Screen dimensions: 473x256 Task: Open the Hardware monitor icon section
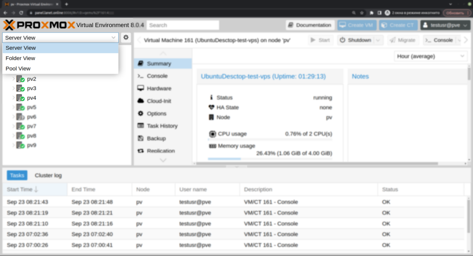(x=141, y=88)
